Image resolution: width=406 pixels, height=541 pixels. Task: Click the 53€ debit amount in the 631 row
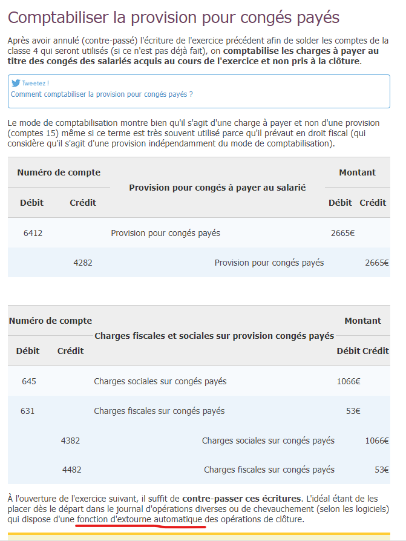(353, 411)
